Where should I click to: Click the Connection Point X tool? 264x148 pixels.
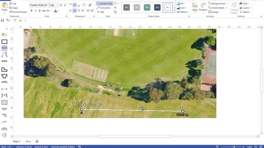click(115, 8)
